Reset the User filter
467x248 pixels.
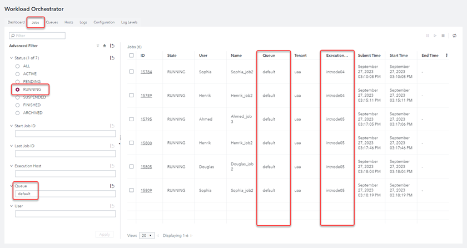112,206
